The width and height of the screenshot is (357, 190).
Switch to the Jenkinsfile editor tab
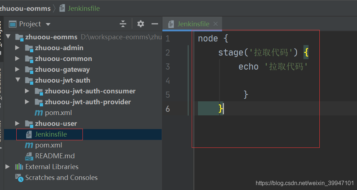pyautogui.click(x=193, y=24)
